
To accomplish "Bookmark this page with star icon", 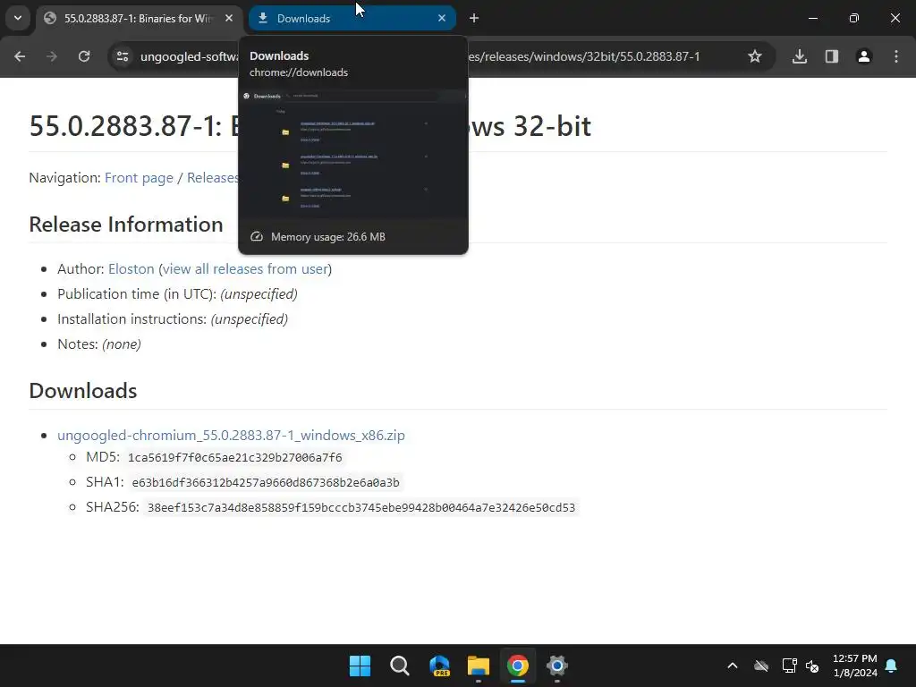I will pos(755,56).
